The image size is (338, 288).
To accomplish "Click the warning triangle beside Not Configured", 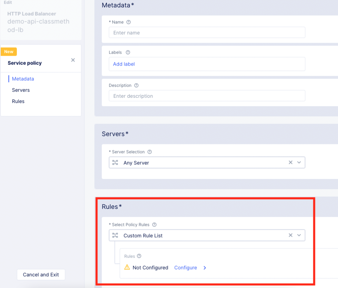I will point(127,268).
